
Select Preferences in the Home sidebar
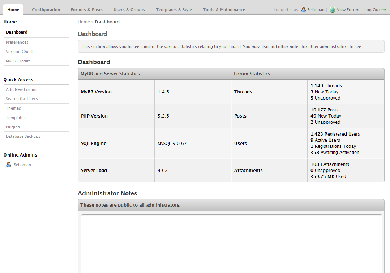pos(17,42)
